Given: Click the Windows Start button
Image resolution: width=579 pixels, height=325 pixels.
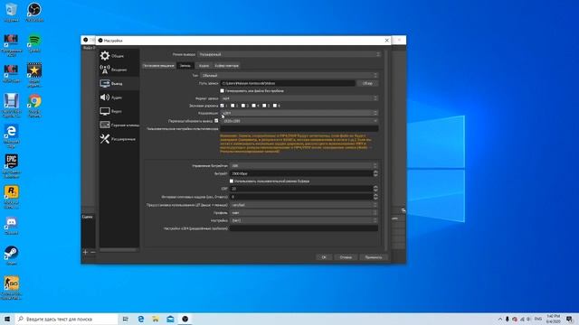Looking at the screenshot, I should point(7,319).
